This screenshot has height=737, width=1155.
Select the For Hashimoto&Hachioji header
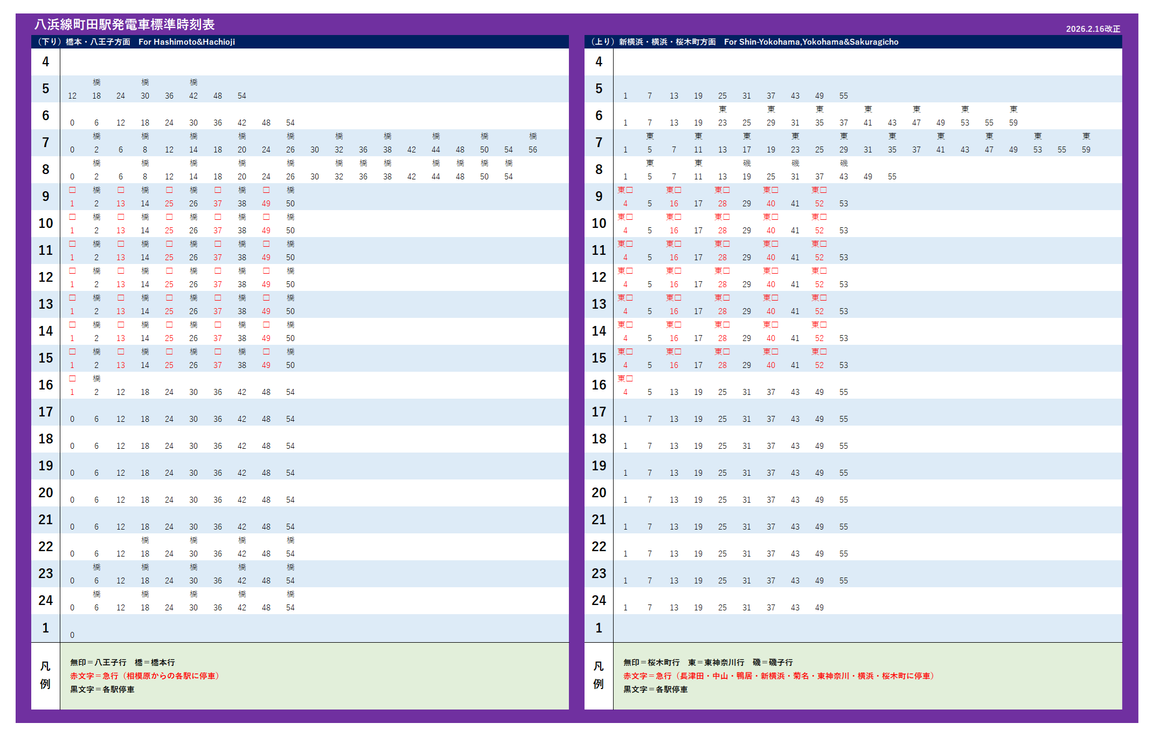[x=186, y=42]
